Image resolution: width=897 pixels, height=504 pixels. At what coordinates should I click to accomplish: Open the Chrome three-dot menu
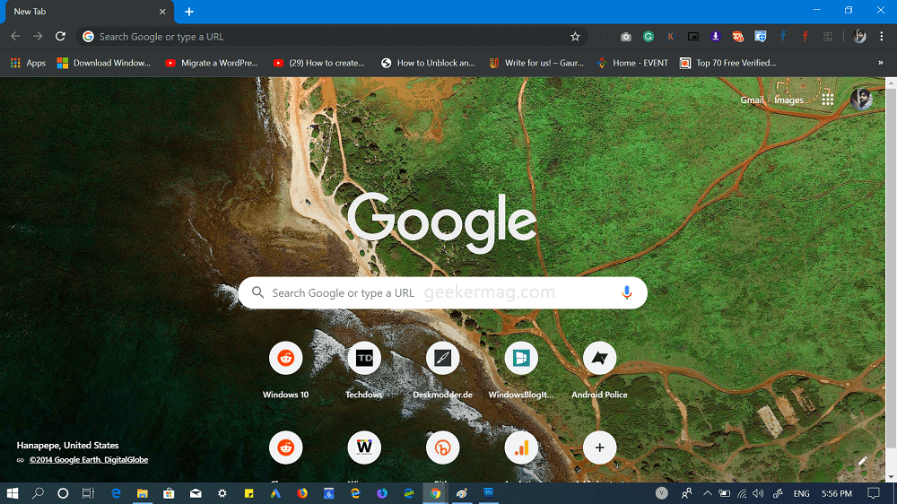tap(882, 37)
